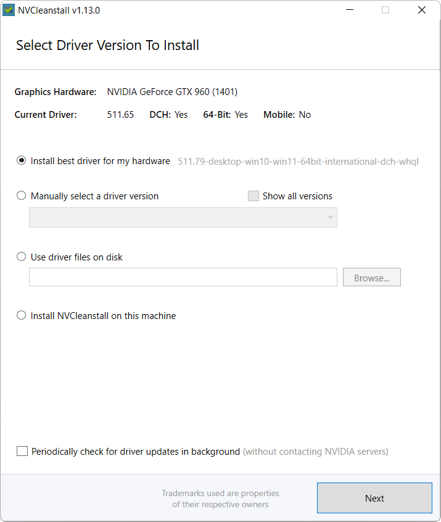Click the trademarks notice text

click(x=220, y=499)
